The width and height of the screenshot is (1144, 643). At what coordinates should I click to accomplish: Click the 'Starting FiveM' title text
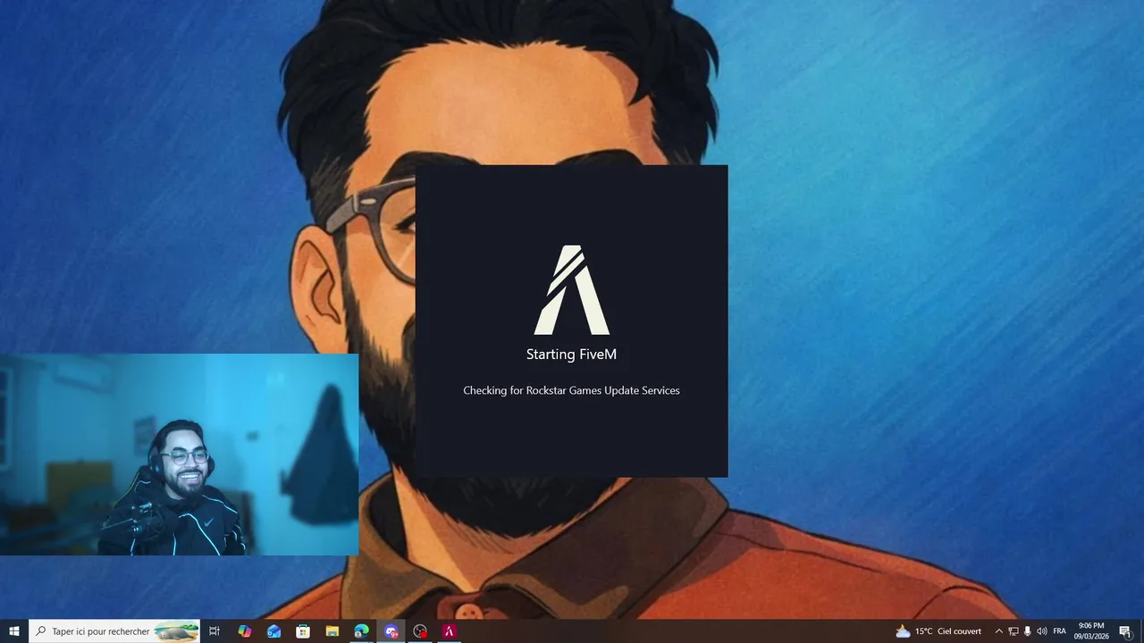pos(571,355)
